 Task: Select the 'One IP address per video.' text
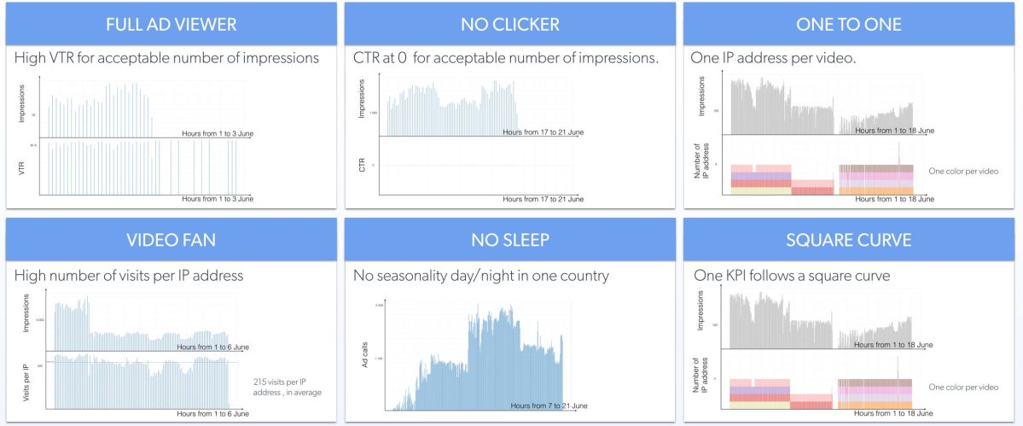click(773, 59)
